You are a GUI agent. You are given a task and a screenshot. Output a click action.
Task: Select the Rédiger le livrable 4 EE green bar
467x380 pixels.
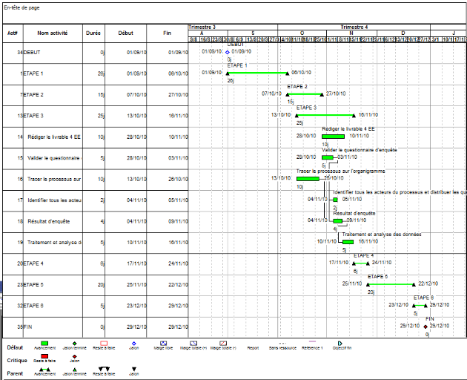pyautogui.click(x=334, y=137)
